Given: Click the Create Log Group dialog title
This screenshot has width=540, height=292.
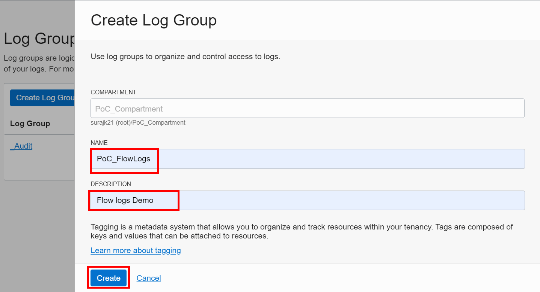Looking at the screenshot, I should click(153, 20).
